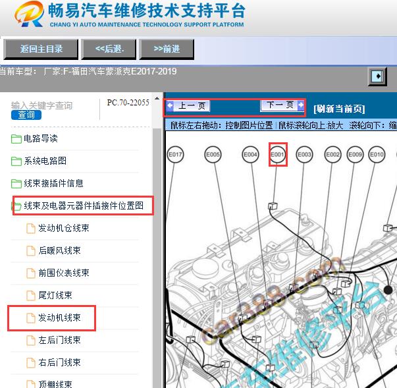This screenshot has width=397, height=388.
Task: Click connector label E005
Action: click(213, 155)
